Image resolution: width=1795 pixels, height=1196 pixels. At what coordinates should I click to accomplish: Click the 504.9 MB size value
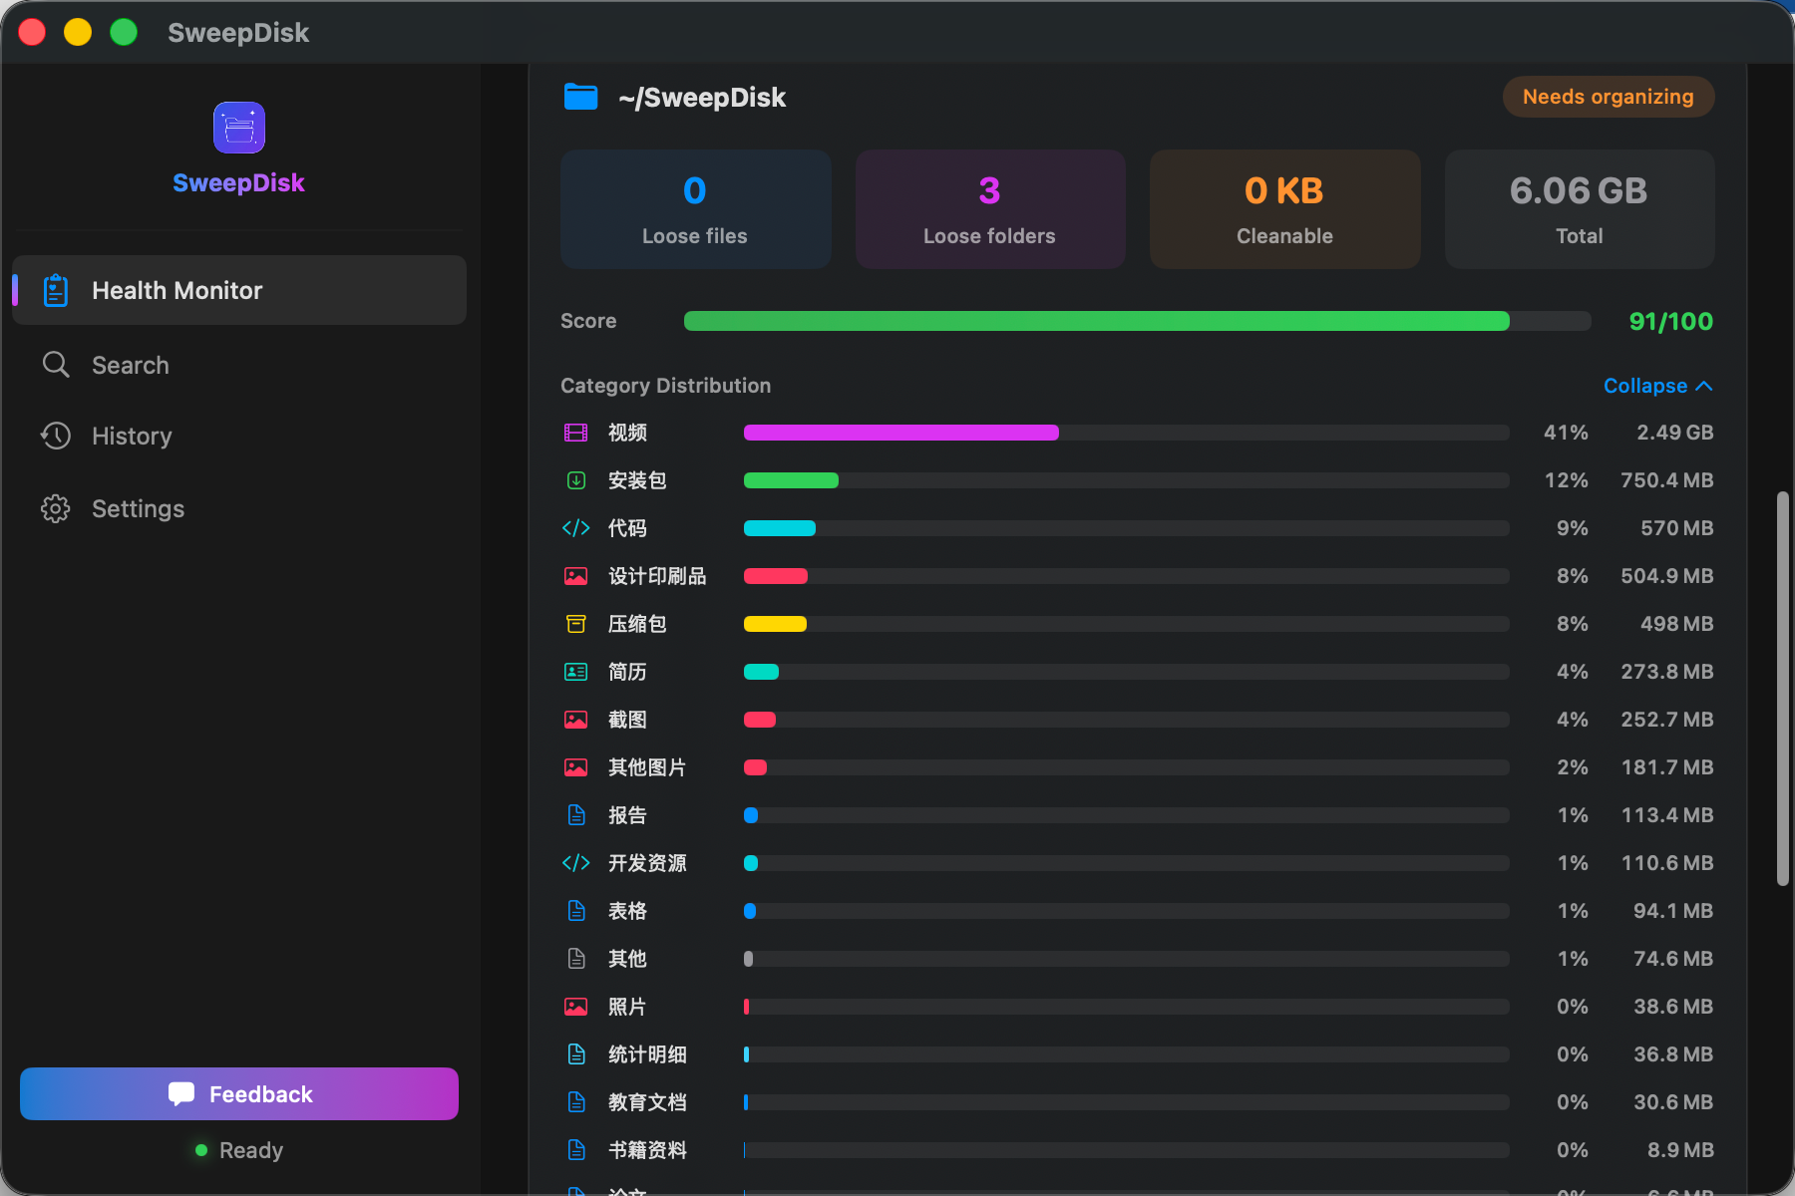[x=1666, y=576]
